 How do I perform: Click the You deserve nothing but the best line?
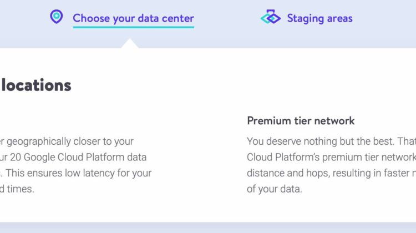click(x=331, y=141)
